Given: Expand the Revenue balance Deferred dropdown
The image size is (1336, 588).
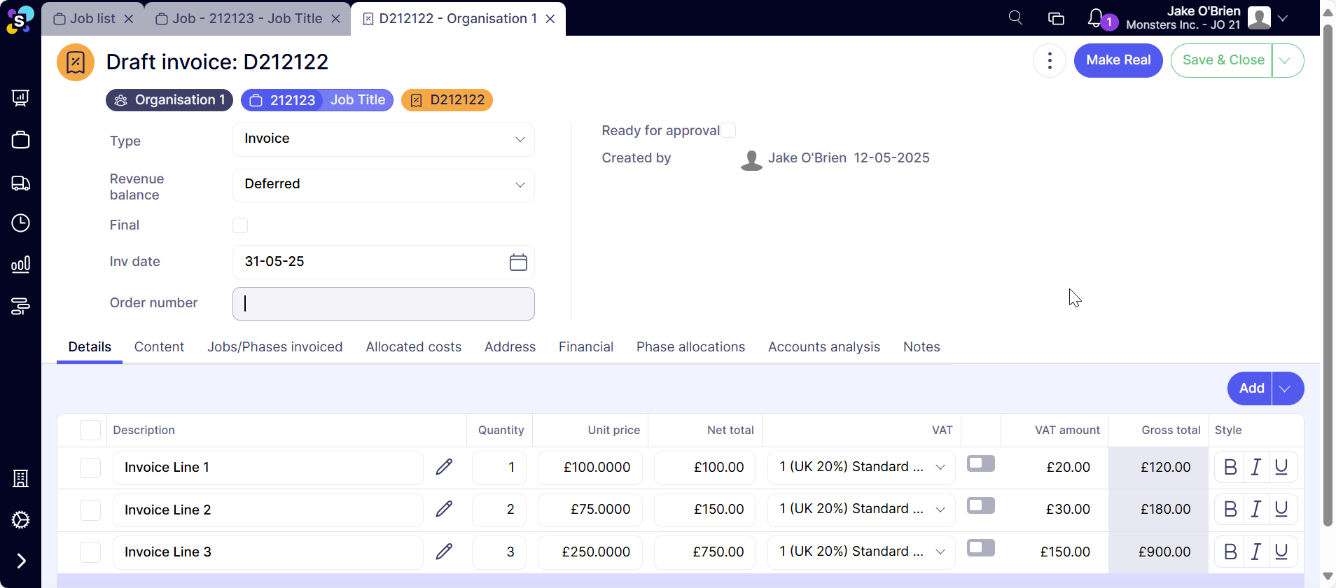Looking at the screenshot, I should (x=383, y=185).
